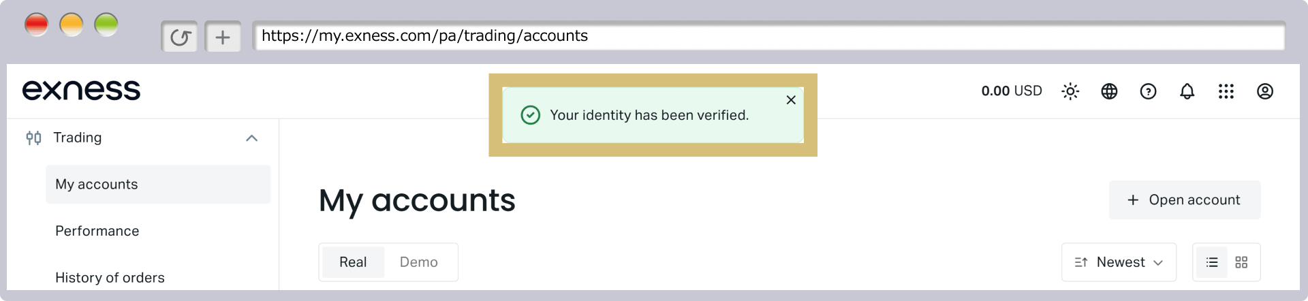
Task: Collapse the Trading section chevron
Action: pyautogui.click(x=251, y=138)
